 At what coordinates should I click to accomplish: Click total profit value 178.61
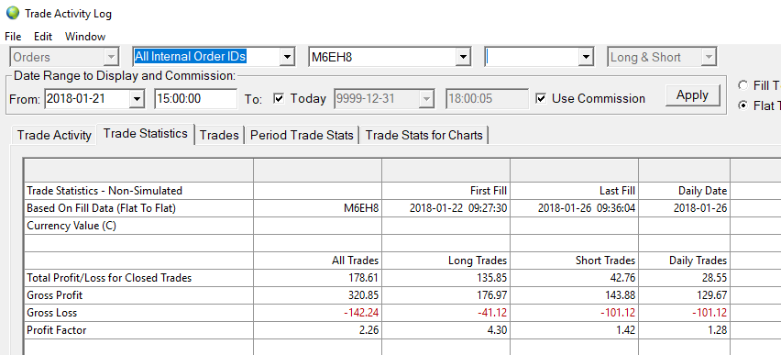[318, 278]
